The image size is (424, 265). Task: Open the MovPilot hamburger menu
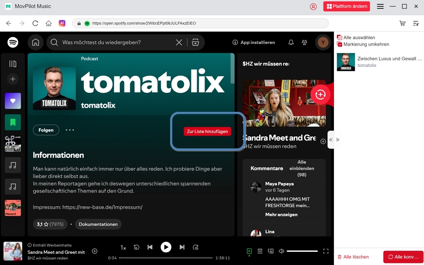[x=380, y=6]
